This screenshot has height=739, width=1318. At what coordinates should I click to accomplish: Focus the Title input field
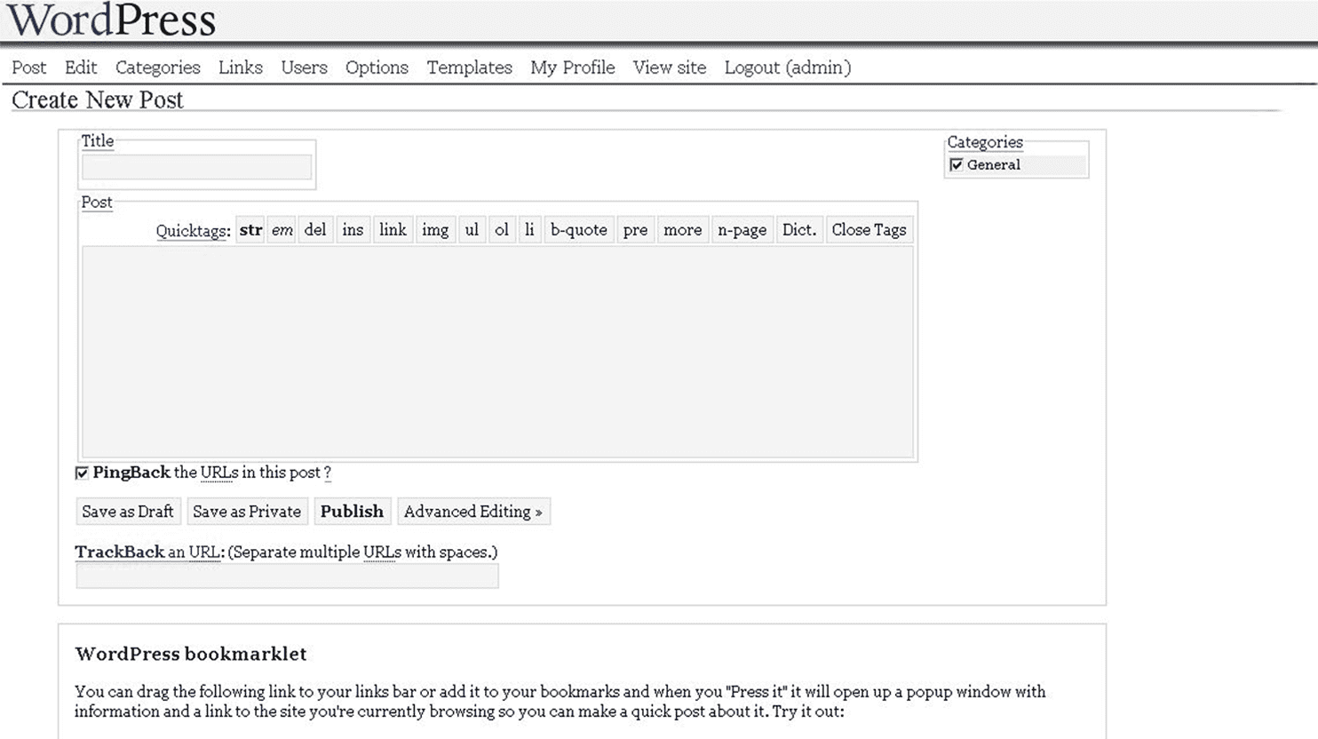click(196, 167)
